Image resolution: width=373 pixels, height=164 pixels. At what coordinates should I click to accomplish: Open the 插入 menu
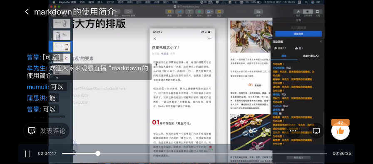point(100,2)
